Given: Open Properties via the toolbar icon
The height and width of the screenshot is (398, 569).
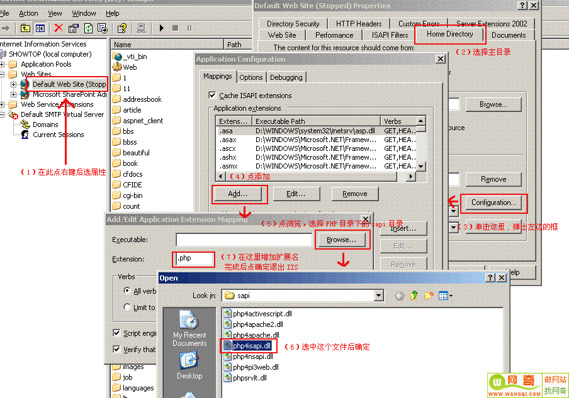Looking at the screenshot, I should tap(73, 28).
